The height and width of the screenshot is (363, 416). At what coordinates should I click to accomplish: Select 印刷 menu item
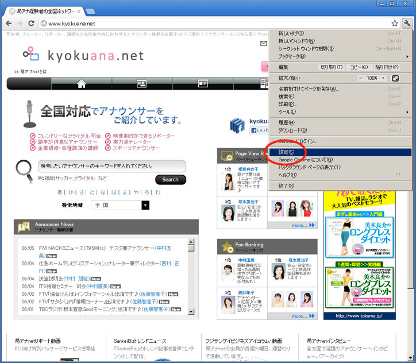[340, 104]
